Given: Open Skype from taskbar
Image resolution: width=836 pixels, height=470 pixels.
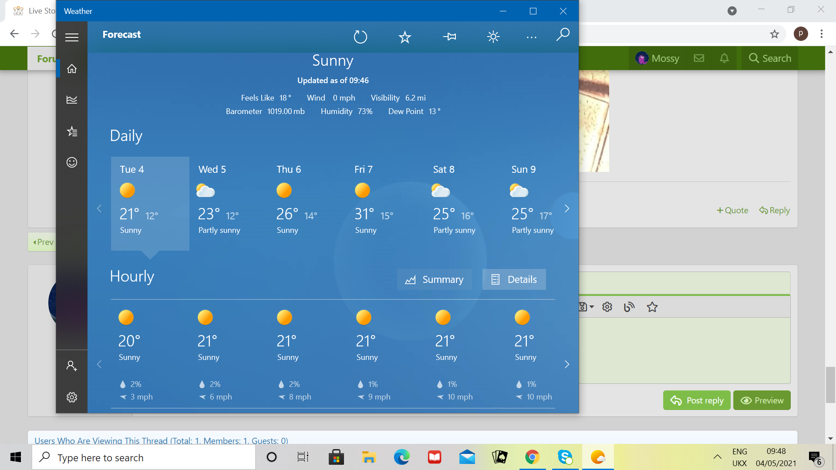Looking at the screenshot, I should (565, 457).
